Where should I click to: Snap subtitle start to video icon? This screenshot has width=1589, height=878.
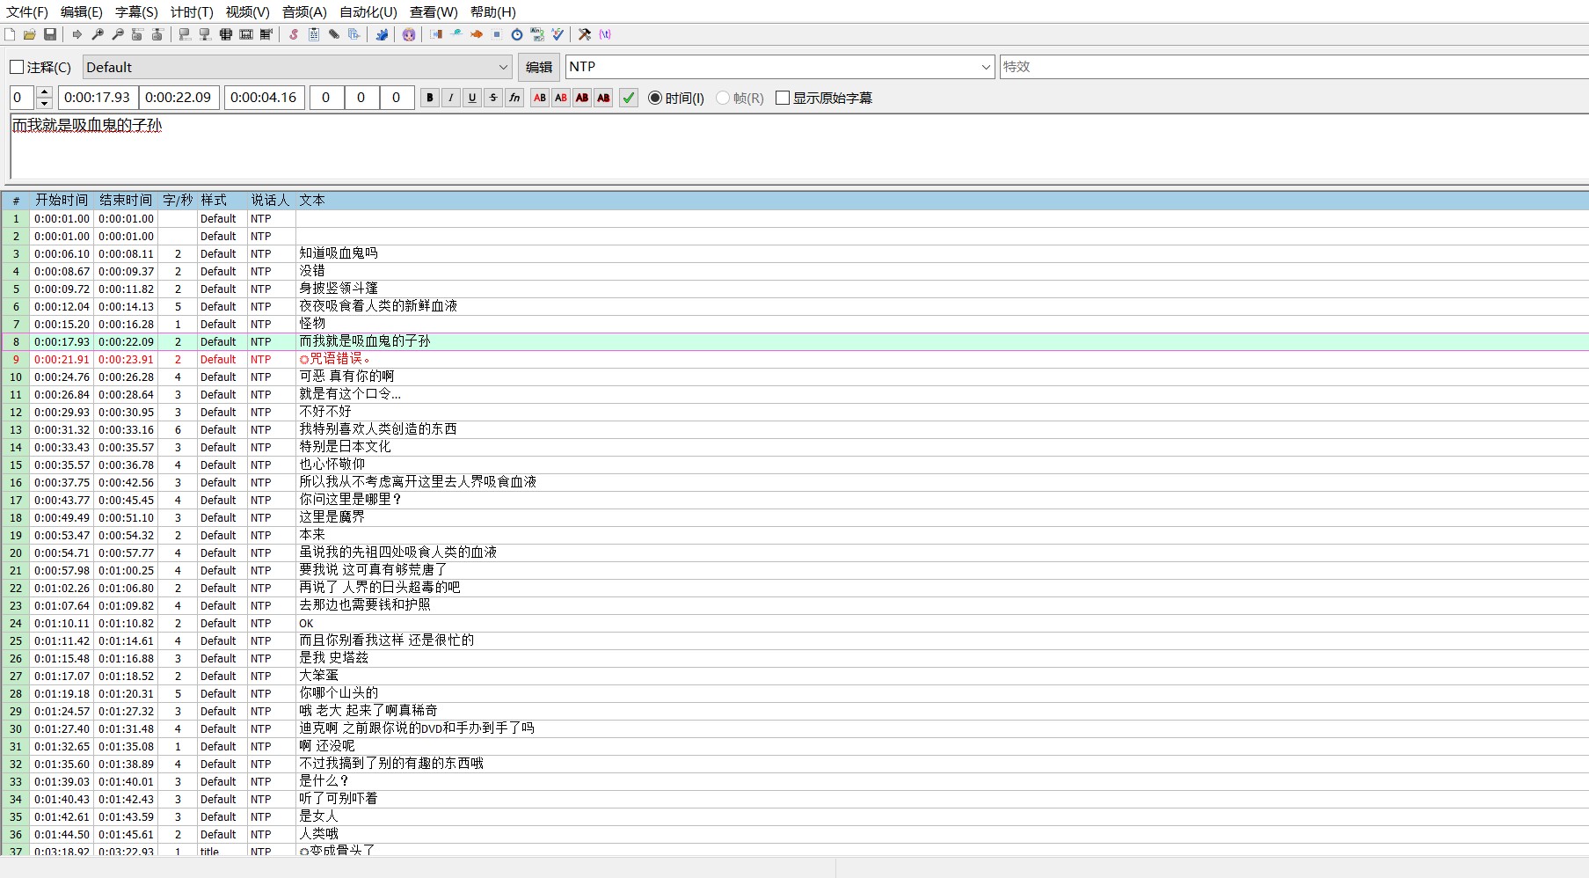(185, 34)
